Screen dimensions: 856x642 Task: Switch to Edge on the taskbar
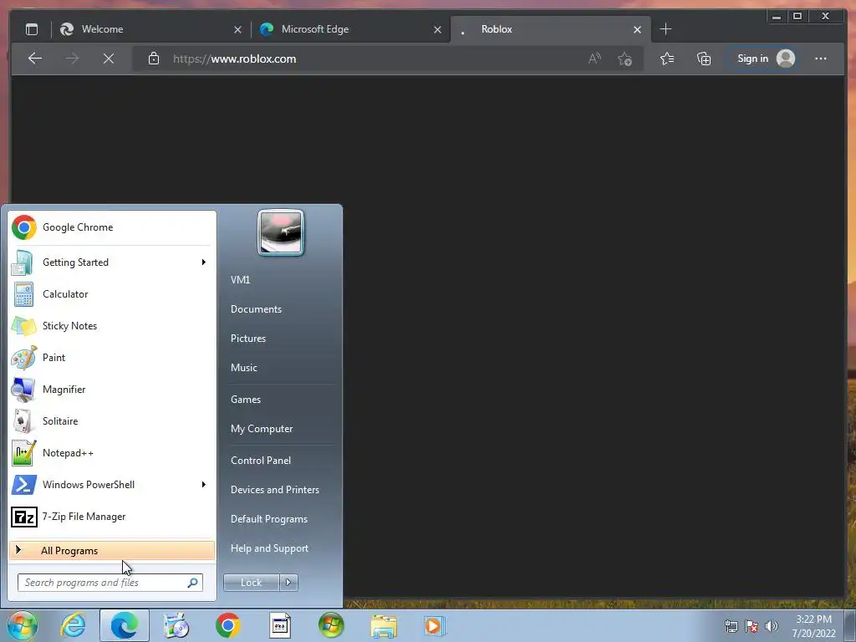[x=125, y=625]
